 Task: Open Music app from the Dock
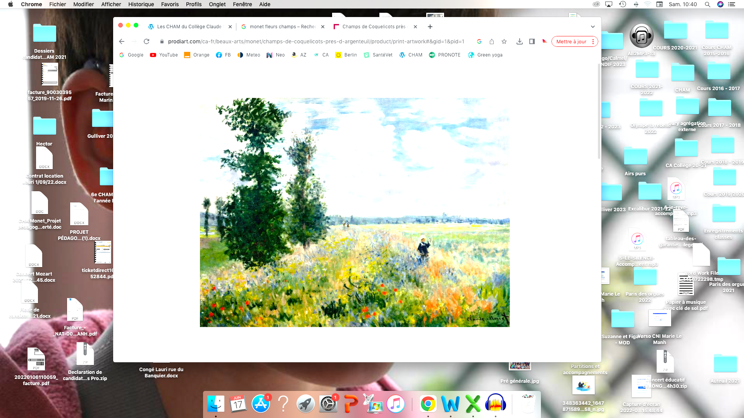point(396,404)
